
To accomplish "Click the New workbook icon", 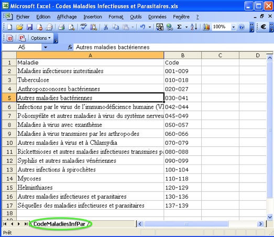I will coord(10,27).
